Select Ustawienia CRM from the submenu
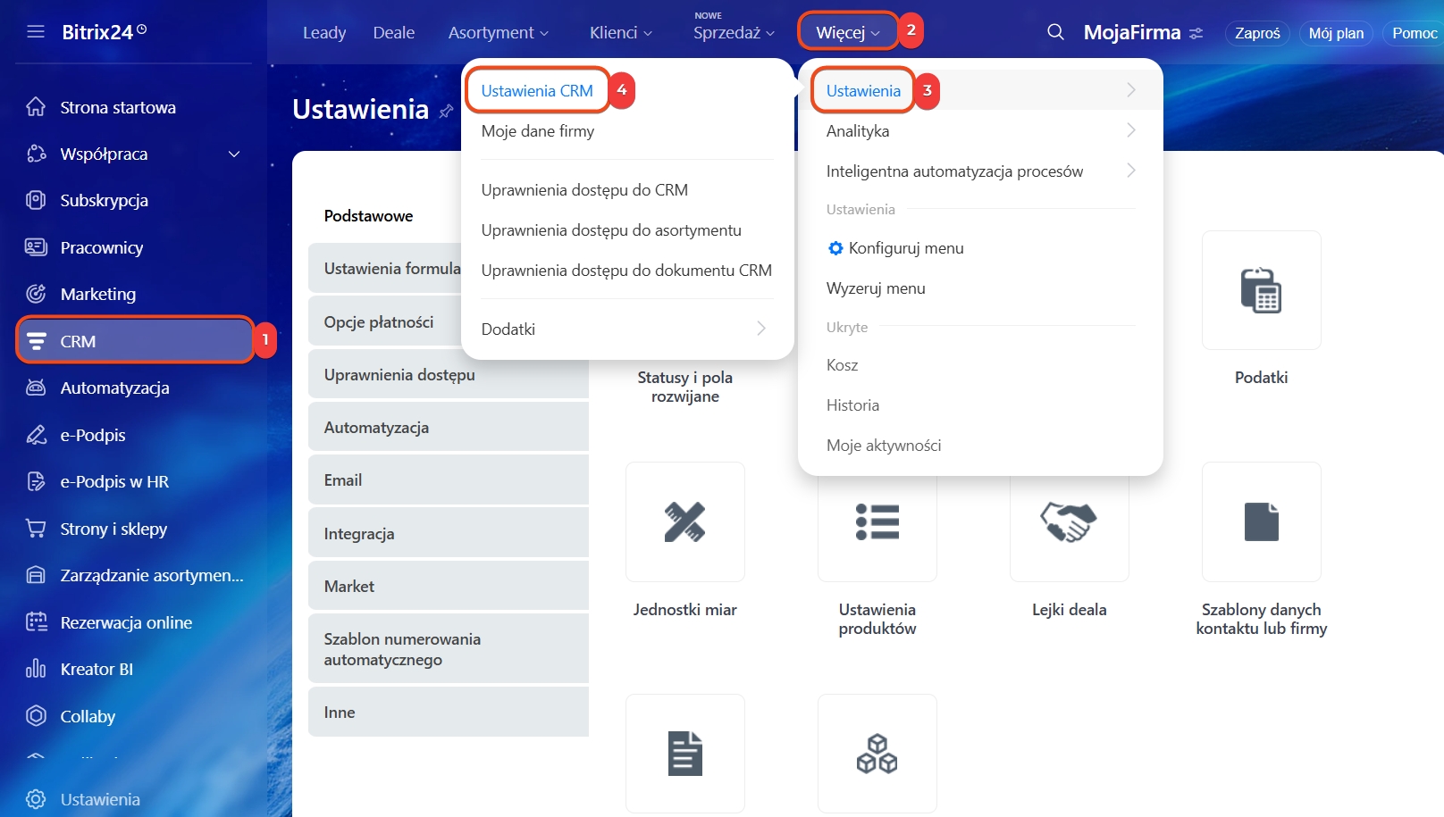 click(537, 91)
